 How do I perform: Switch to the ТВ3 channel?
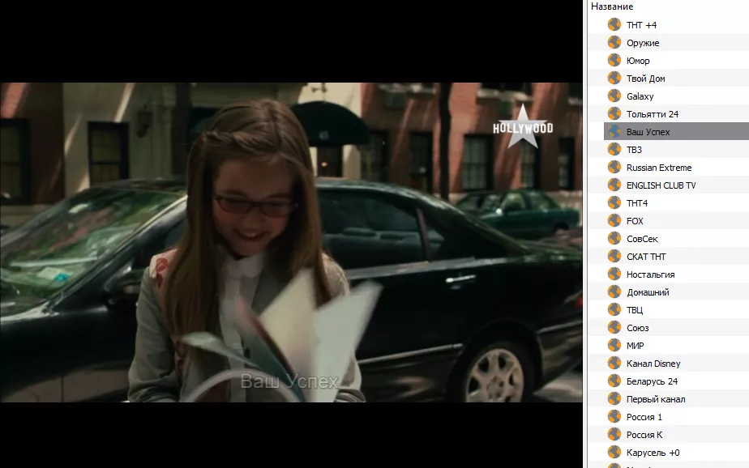coord(635,150)
